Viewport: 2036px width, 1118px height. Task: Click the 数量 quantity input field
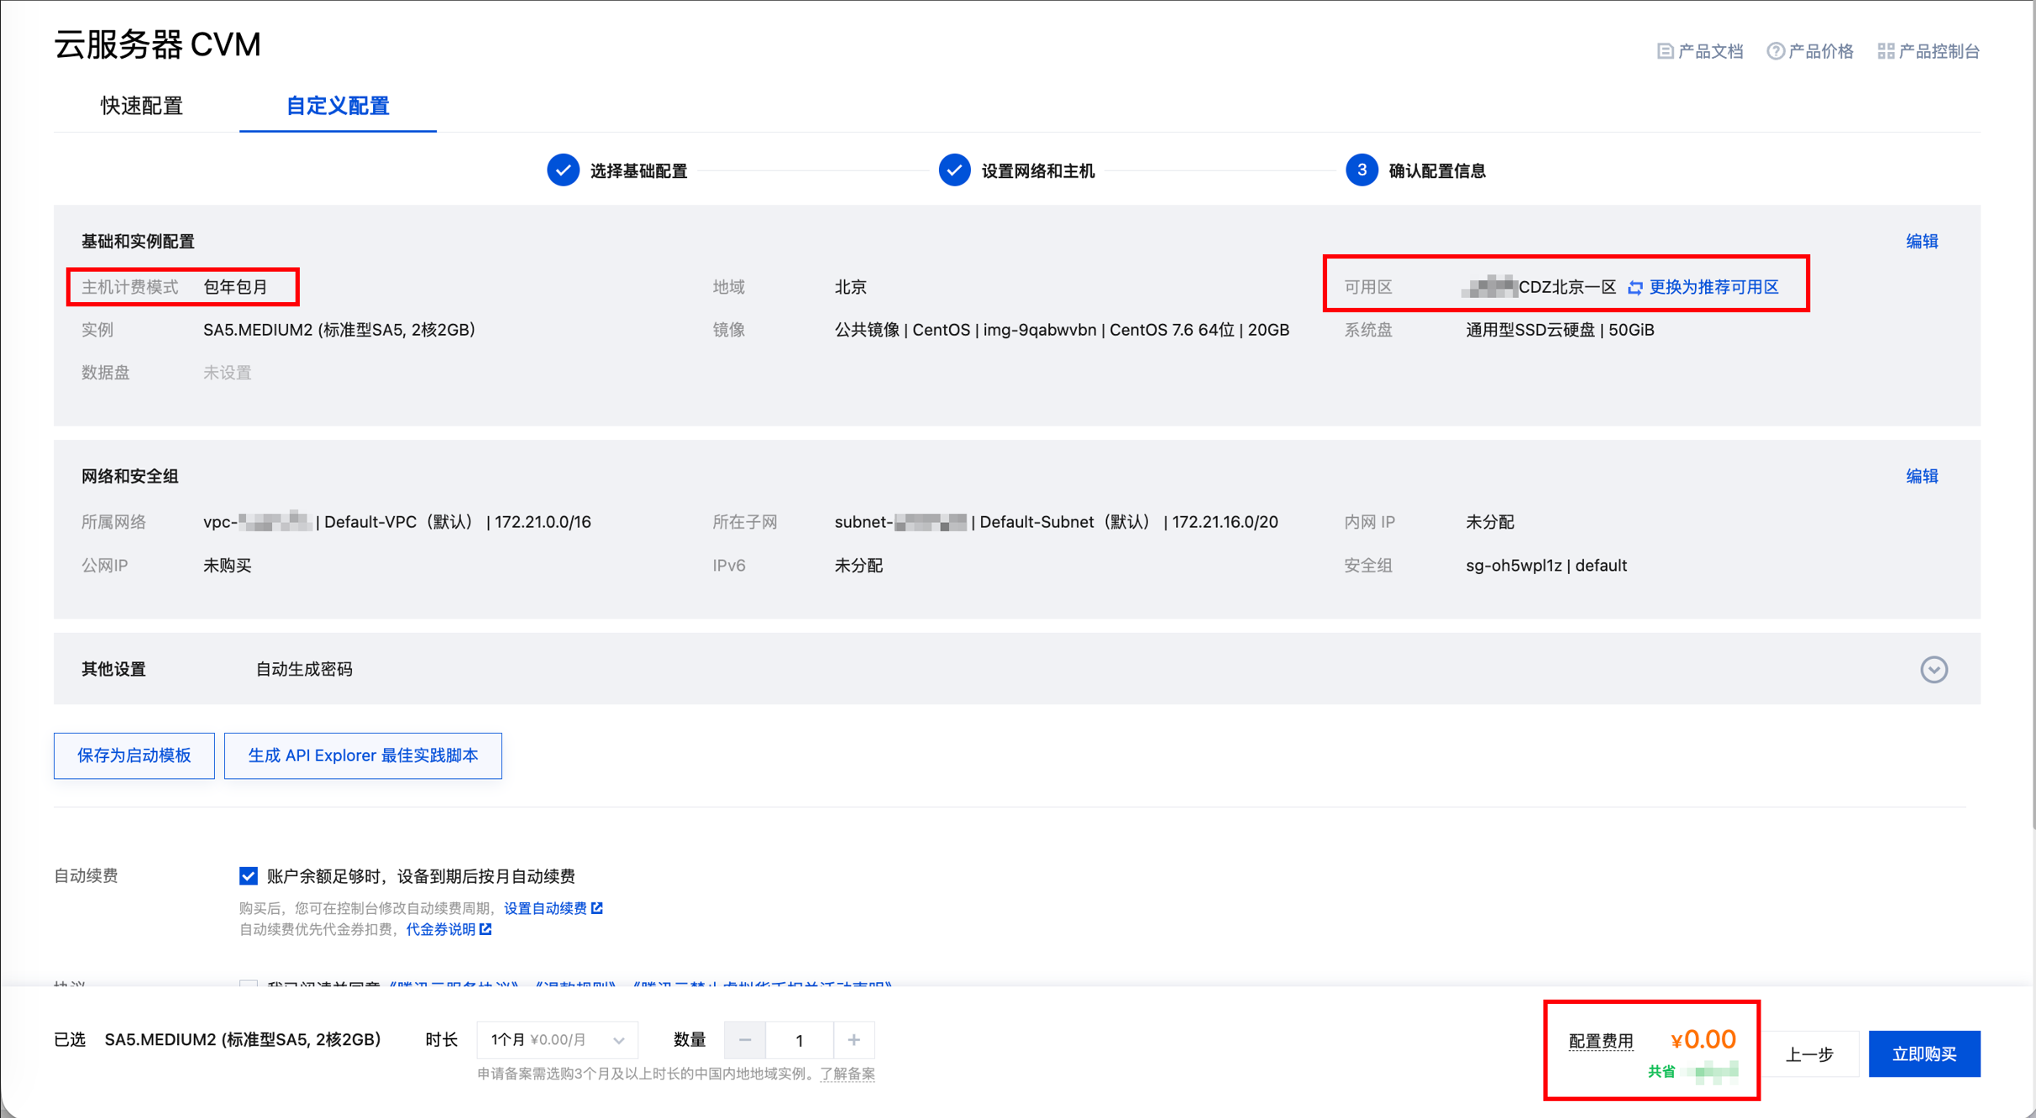pos(799,1041)
